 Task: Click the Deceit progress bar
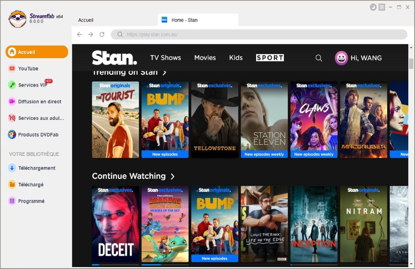115,265
